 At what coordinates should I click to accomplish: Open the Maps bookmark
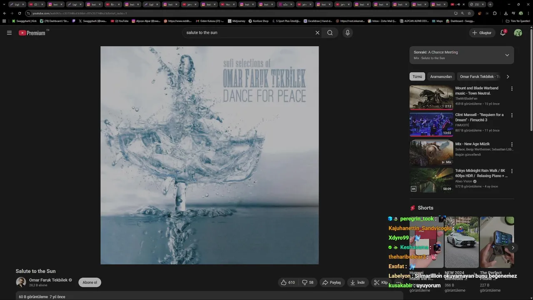(437, 21)
